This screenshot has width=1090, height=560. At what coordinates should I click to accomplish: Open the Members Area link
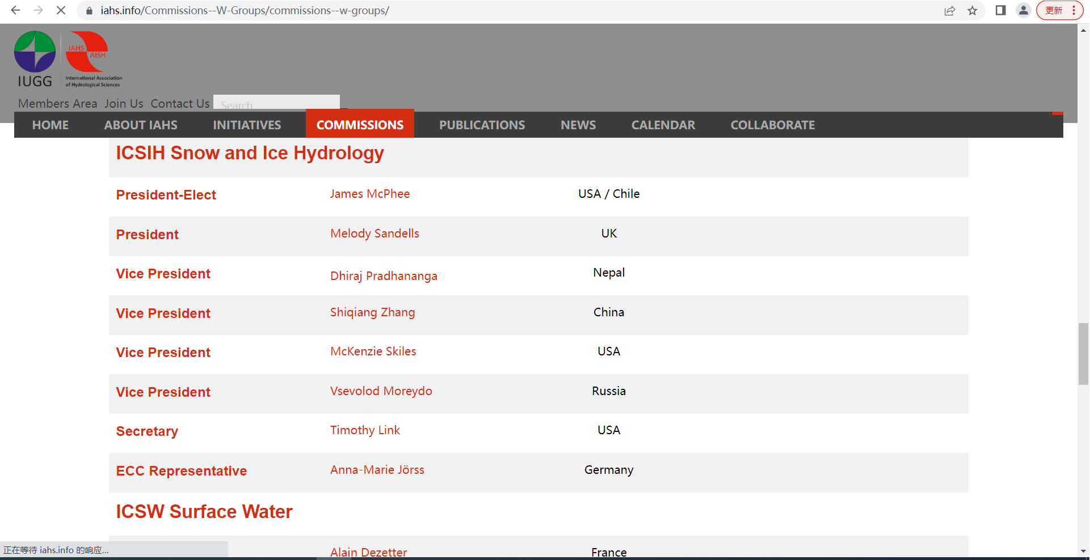point(57,104)
